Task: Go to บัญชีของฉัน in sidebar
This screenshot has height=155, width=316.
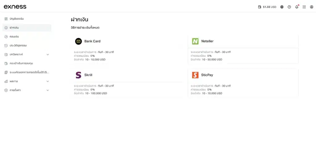Action: [16, 19]
